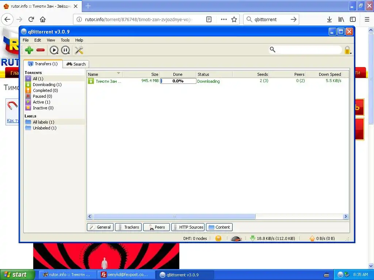The image size is (374, 280).
Task: Open the Windows start button
Action: 17,275
